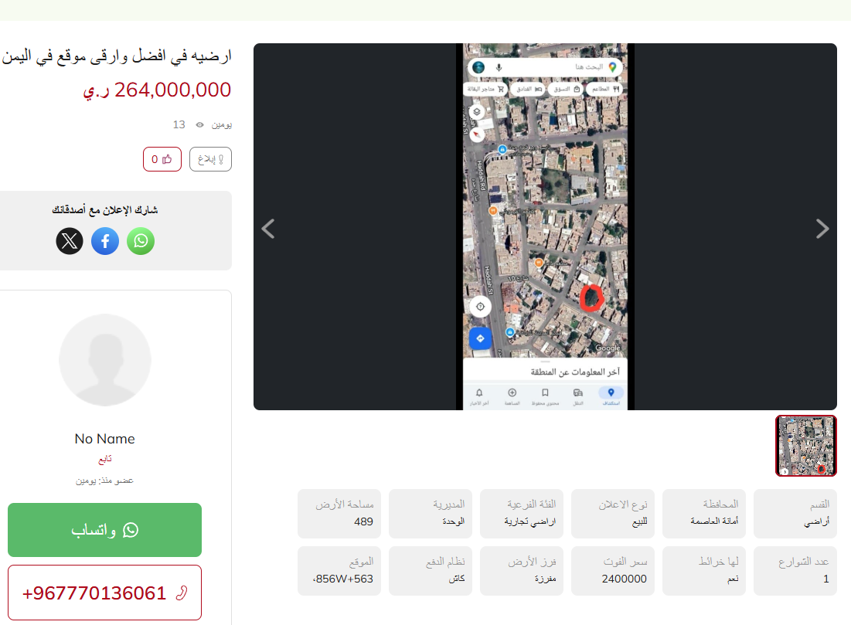Image resolution: width=851 pixels, height=625 pixels.
Task: Report this listing with إبلاغ button
Action: [210, 159]
